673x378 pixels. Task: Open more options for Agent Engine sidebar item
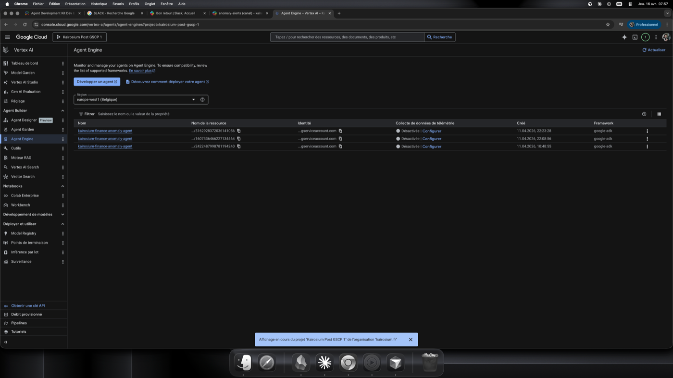(x=63, y=139)
